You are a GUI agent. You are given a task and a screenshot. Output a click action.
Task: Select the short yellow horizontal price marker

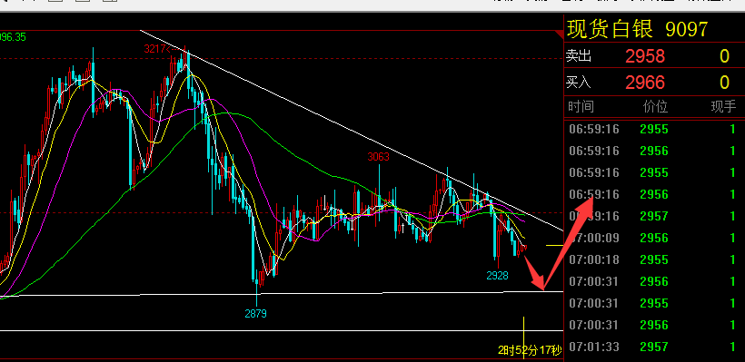click(x=554, y=245)
